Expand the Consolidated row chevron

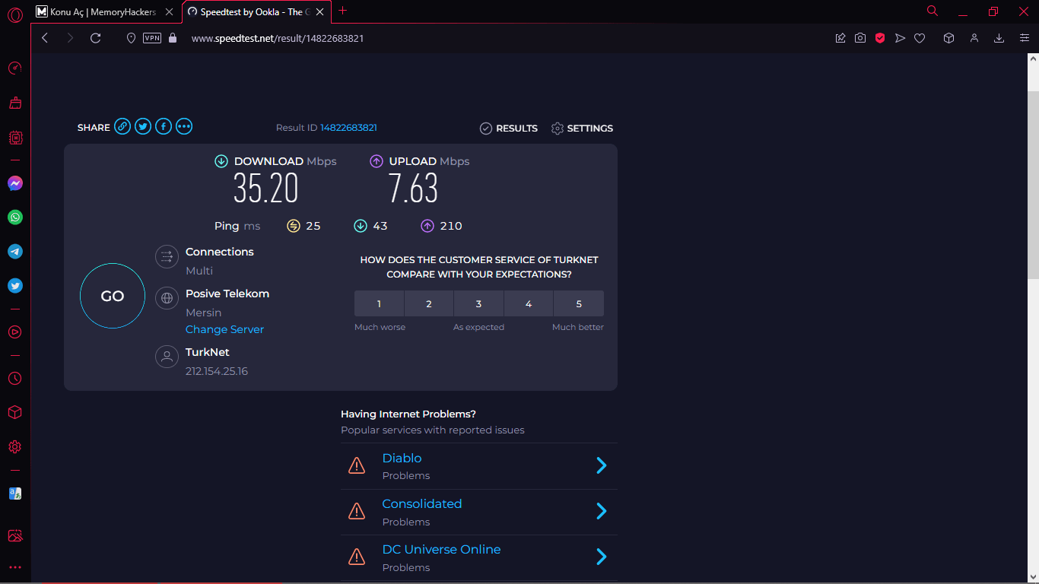click(601, 511)
